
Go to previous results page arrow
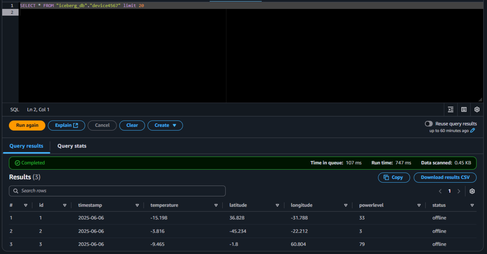coord(440,191)
